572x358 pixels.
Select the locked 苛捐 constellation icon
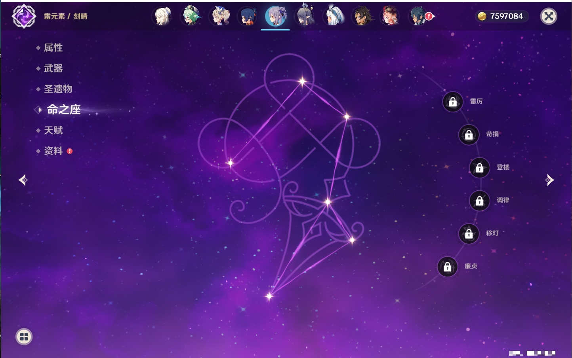pyautogui.click(x=469, y=134)
